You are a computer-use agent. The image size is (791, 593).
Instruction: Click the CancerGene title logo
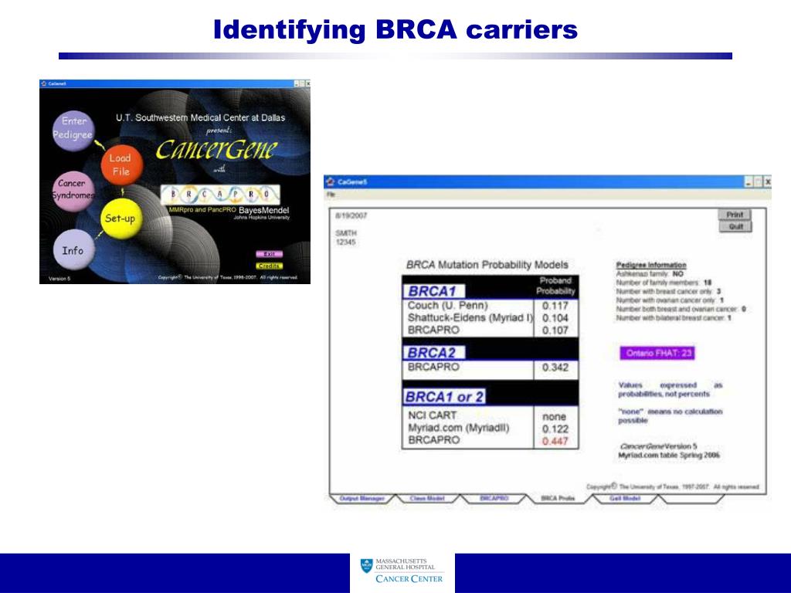(216, 149)
